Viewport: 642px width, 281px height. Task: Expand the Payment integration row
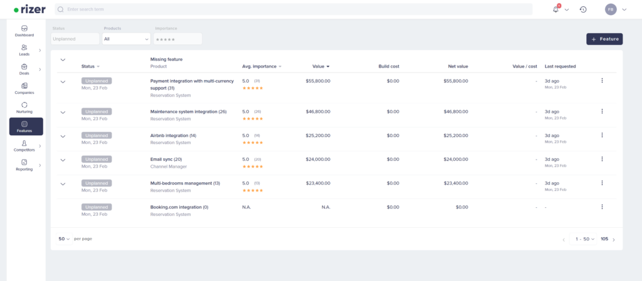coord(63,82)
